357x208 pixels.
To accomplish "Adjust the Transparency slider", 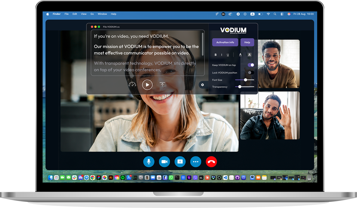I will [245, 87].
